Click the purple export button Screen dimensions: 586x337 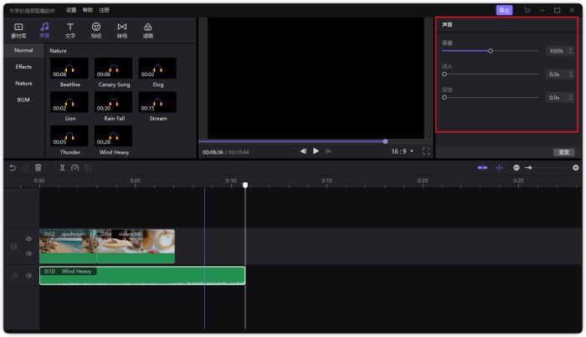tap(504, 10)
